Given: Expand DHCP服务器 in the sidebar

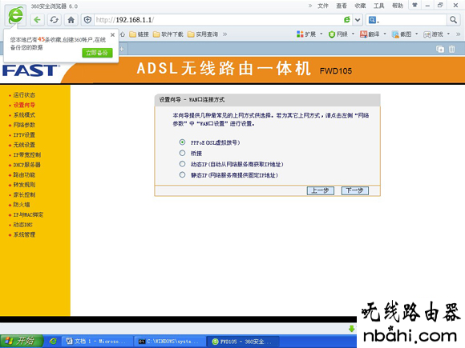Looking at the screenshot, I should [26, 165].
